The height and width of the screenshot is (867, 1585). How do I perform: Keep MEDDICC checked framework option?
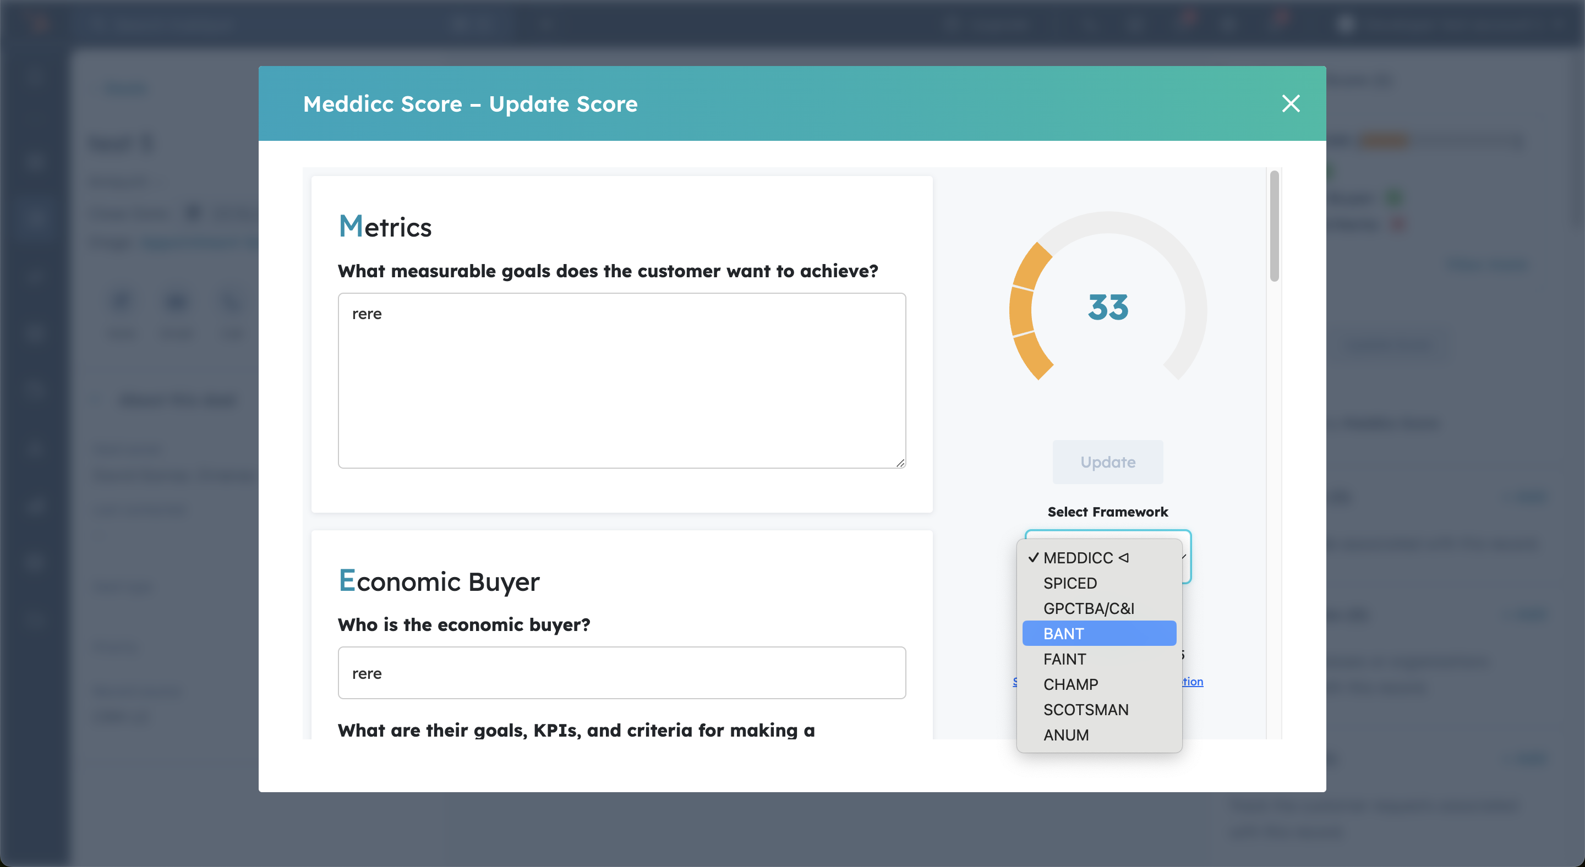point(1099,558)
